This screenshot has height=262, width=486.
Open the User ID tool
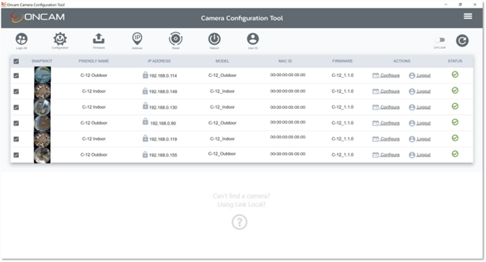coord(252,39)
